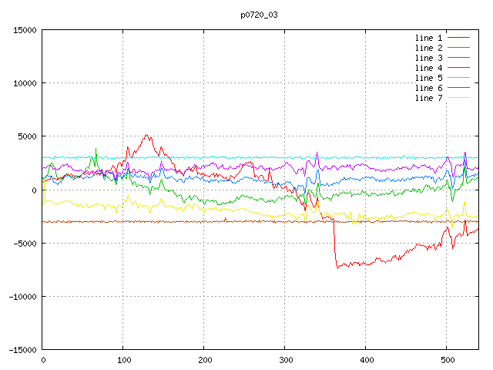Click the -10000 y-axis tick label
This screenshot has width=493, height=370.
[22, 296]
